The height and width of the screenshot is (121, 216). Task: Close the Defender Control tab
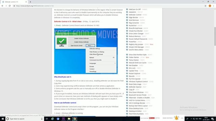tap(26, 2)
